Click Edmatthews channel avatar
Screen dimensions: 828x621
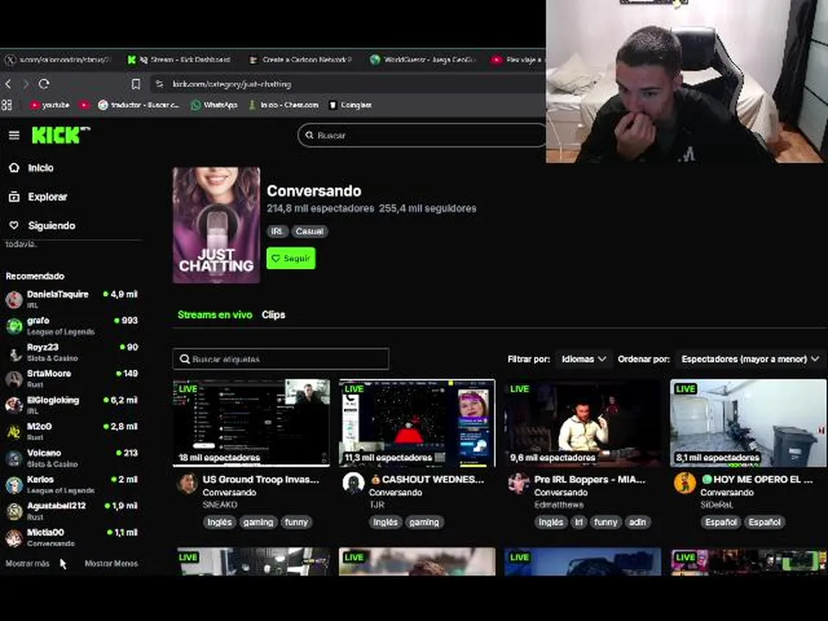[519, 484]
